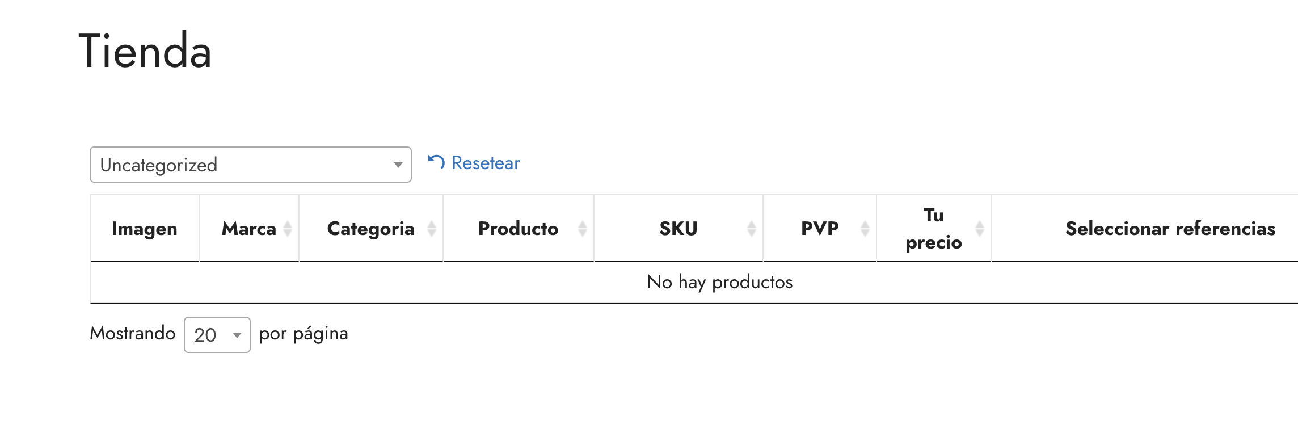Click the Seleccionar referencias column header
This screenshot has width=1298, height=437.
click(x=1170, y=229)
